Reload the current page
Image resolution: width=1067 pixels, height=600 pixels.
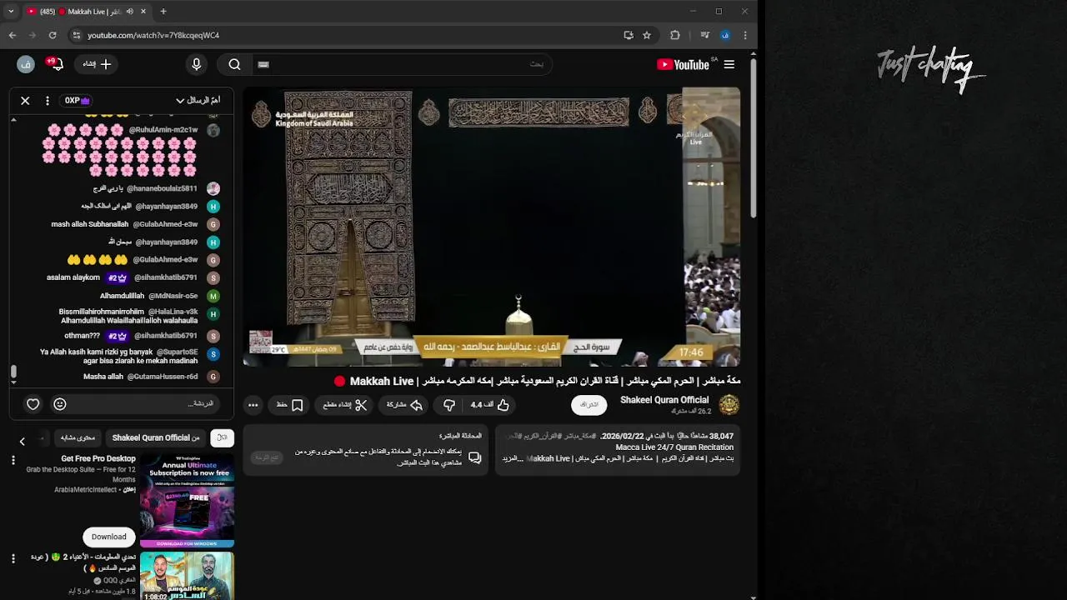(53, 35)
